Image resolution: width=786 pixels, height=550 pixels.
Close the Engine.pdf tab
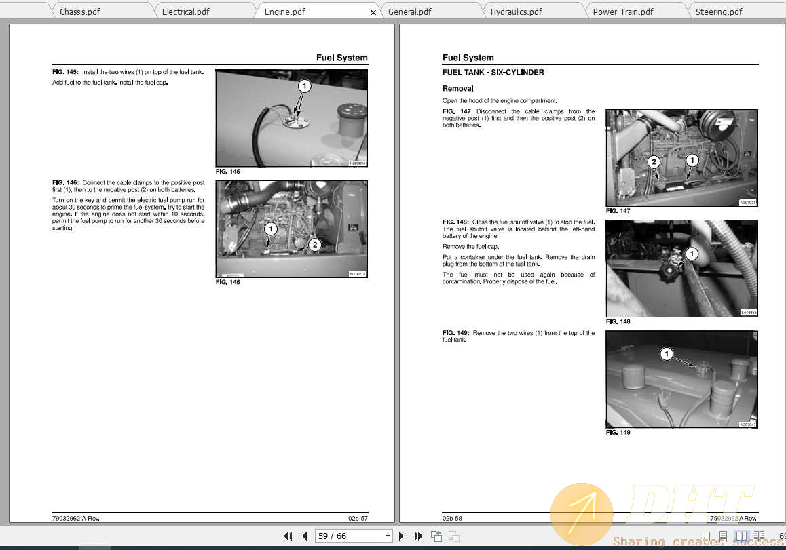[373, 12]
